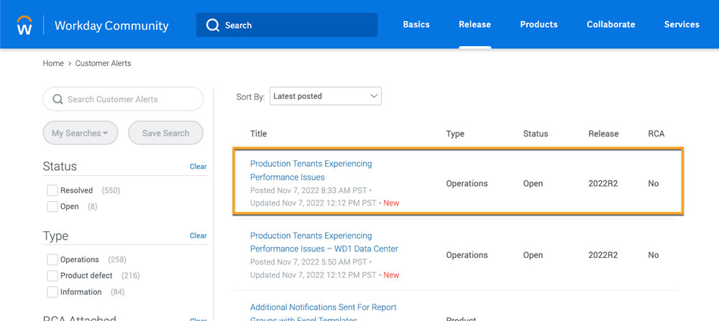Click the Type filter section heading
Image resolution: width=719 pixels, height=321 pixels.
click(x=55, y=236)
